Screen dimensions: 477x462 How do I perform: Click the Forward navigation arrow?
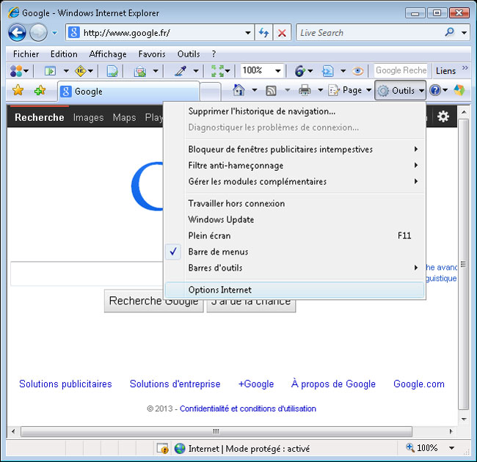(x=38, y=32)
